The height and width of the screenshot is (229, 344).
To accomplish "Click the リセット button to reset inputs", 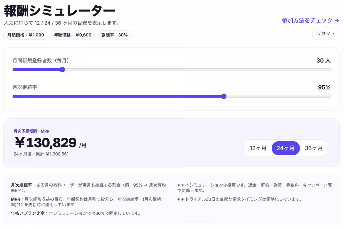I will [326, 34].
